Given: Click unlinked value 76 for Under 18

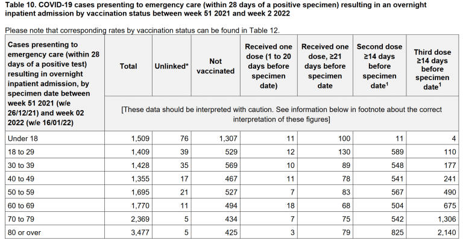Looking at the screenshot, I should (x=184, y=138).
